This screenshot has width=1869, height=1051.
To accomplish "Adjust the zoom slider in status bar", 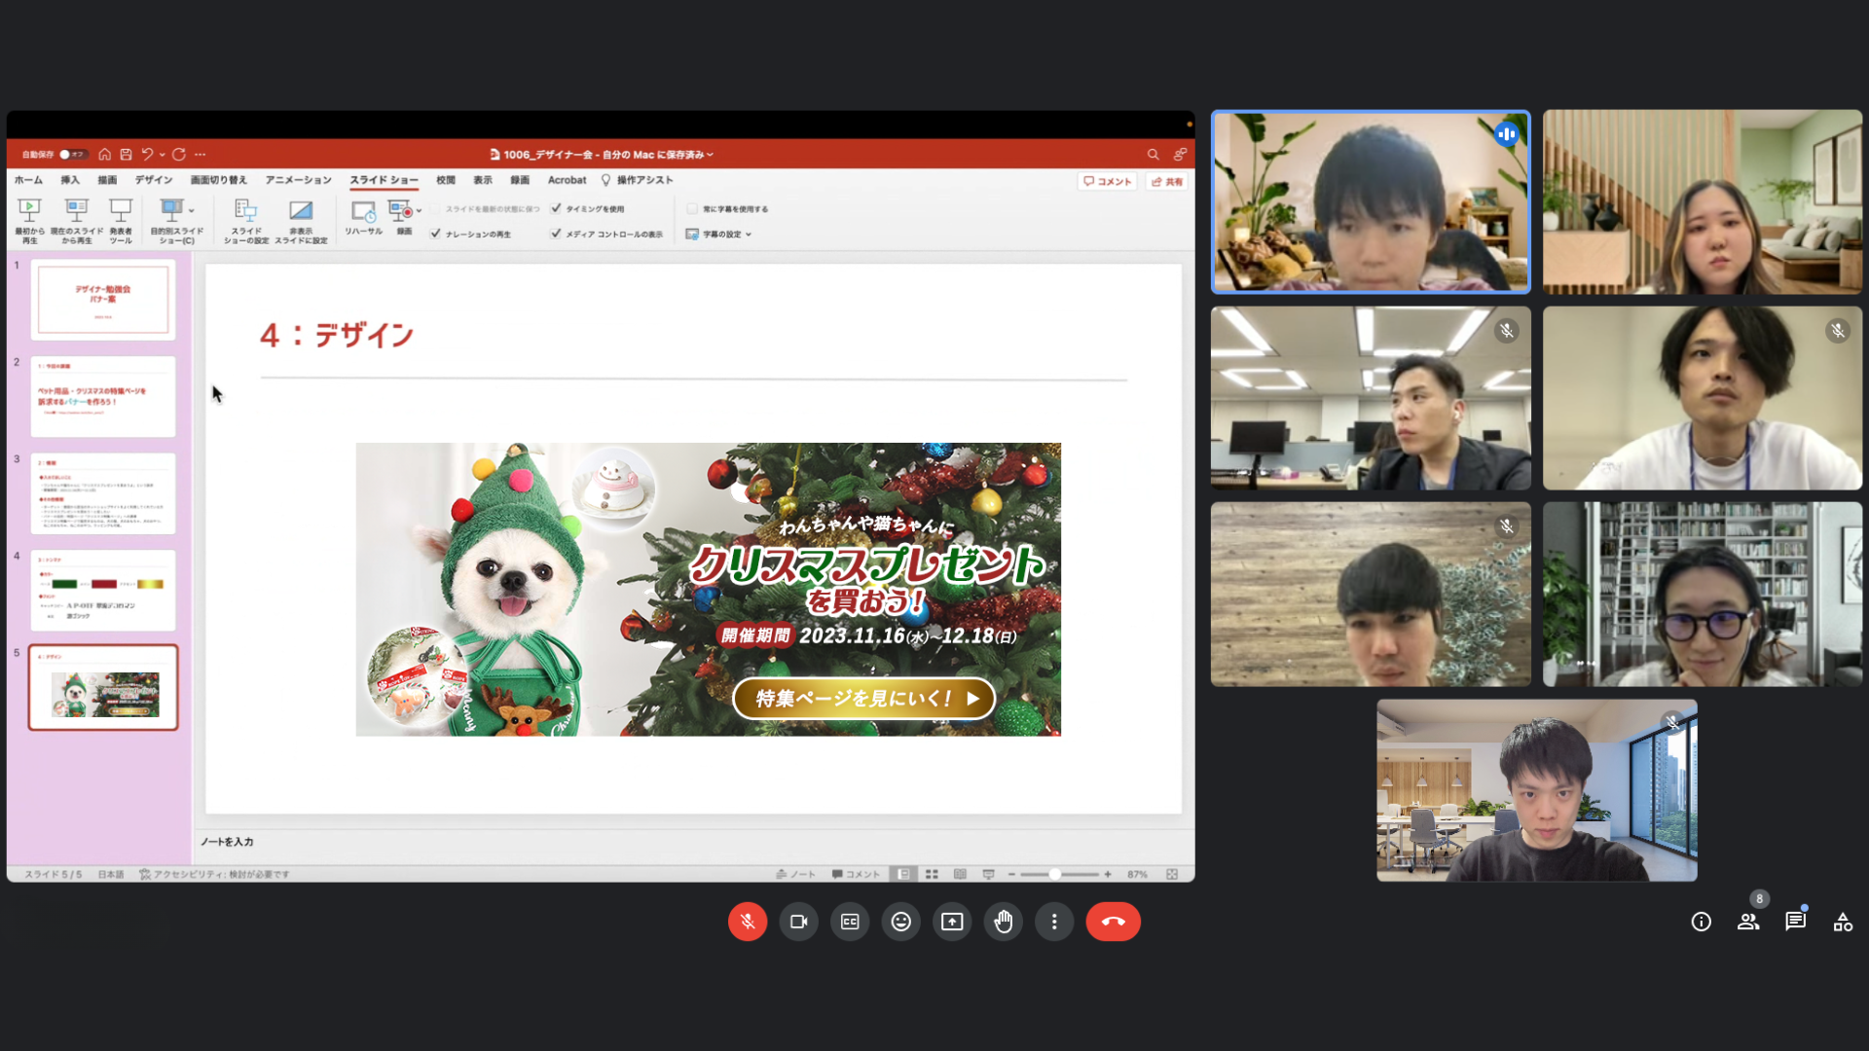I will [1055, 874].
